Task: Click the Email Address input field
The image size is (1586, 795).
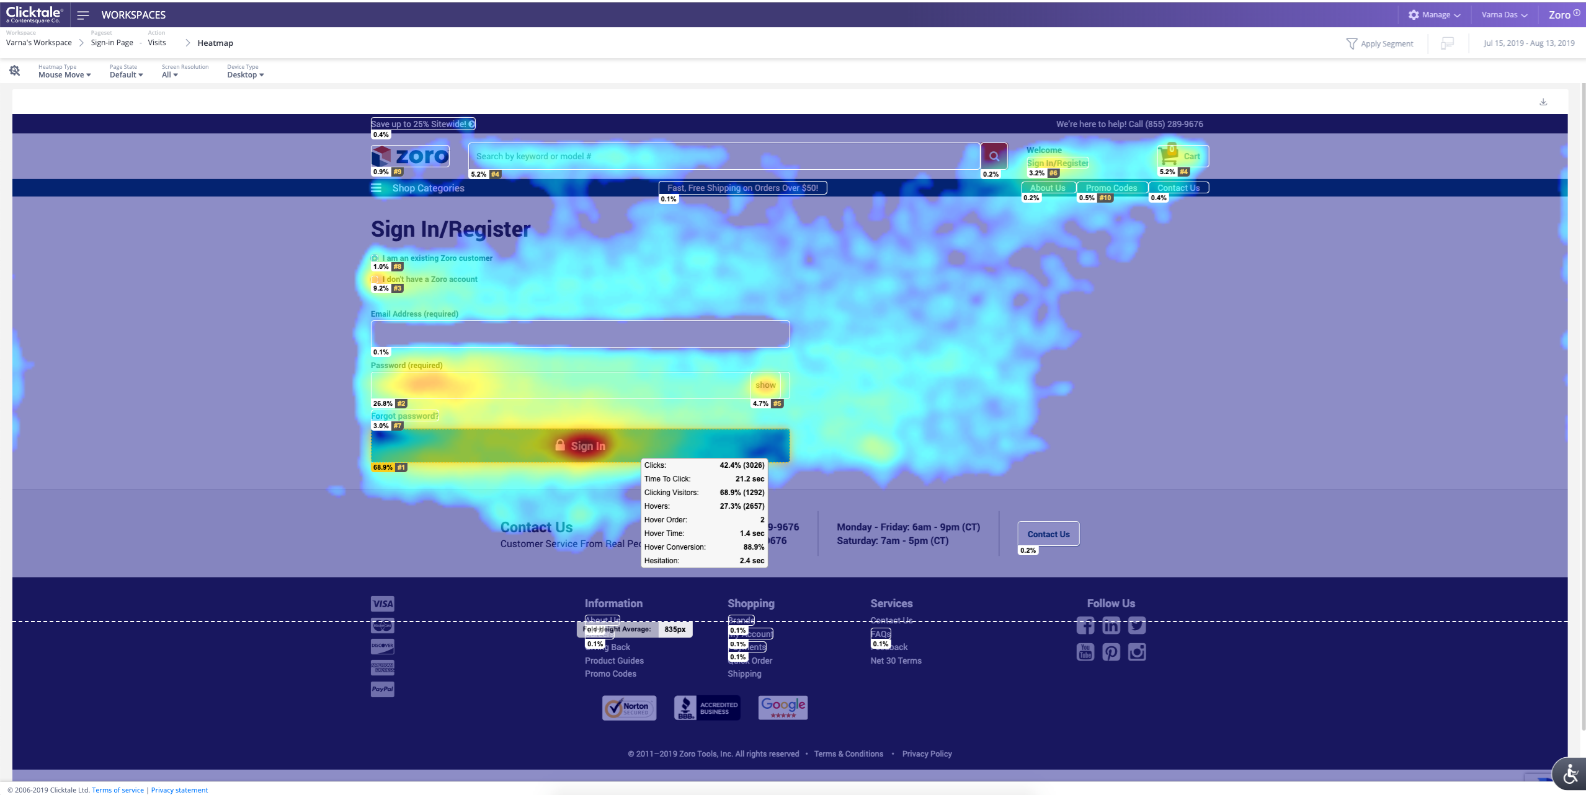Action: point(580,334)
